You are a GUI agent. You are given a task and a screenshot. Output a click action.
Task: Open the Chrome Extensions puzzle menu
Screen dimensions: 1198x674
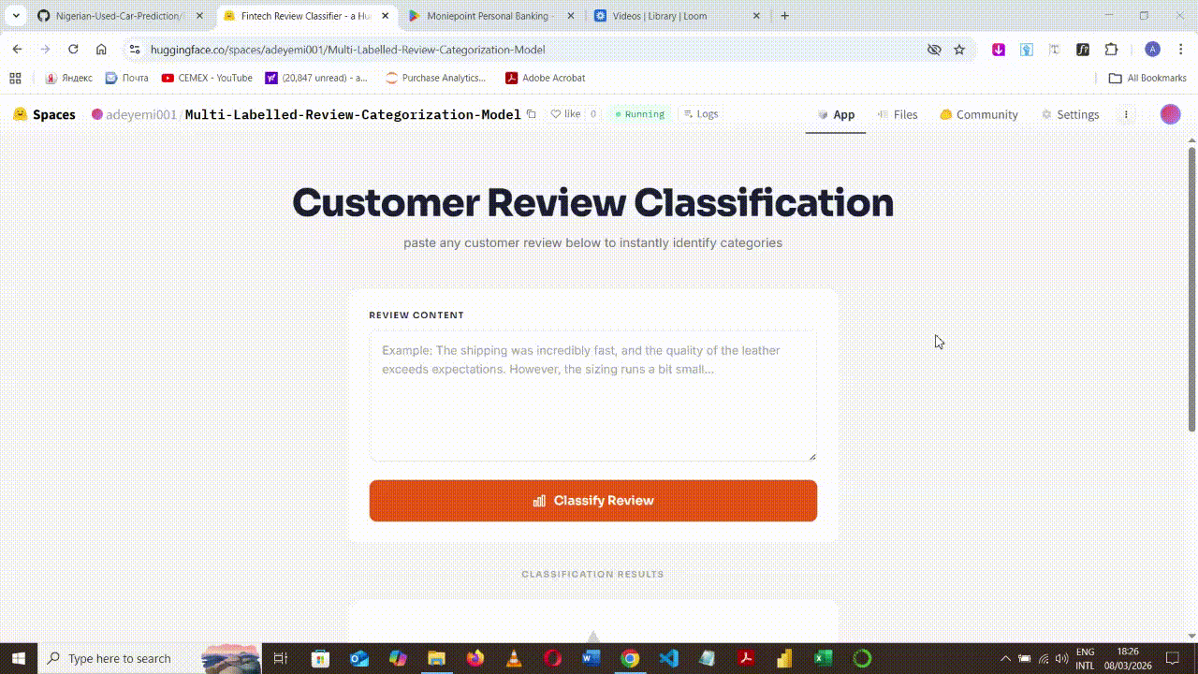(x=1111, y=50)
